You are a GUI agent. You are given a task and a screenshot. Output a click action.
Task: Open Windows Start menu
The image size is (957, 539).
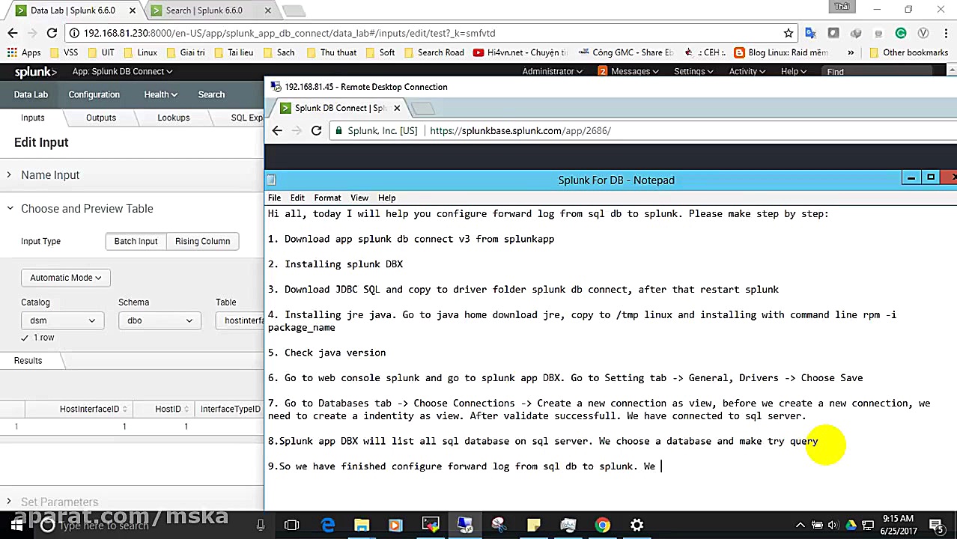[x=16, y=525]
